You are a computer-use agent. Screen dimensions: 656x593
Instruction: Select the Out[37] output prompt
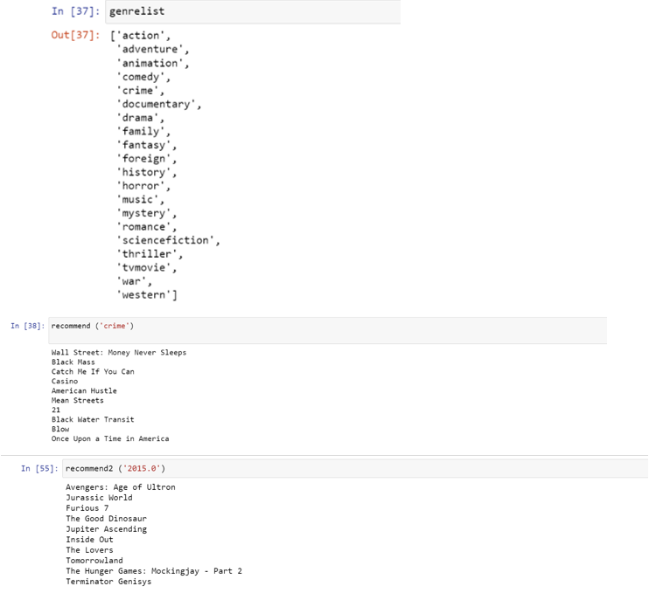click(75, 35)
